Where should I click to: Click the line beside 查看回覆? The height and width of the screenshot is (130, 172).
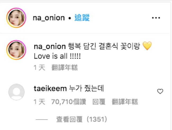click(42, 119)
